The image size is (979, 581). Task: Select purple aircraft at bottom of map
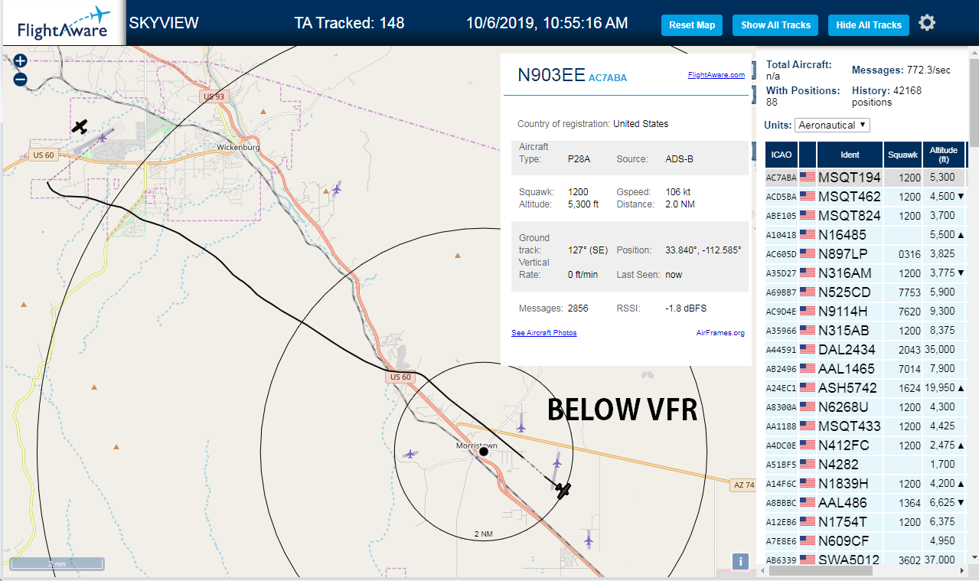tap(588, 540)
